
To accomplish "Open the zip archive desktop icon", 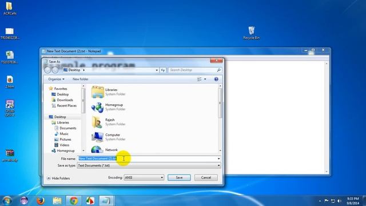I will tap(10, 156).
